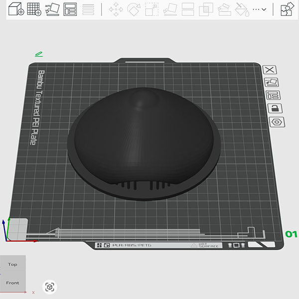Toggle the plate lock icon
299x299 pixels.
(273, 108)
